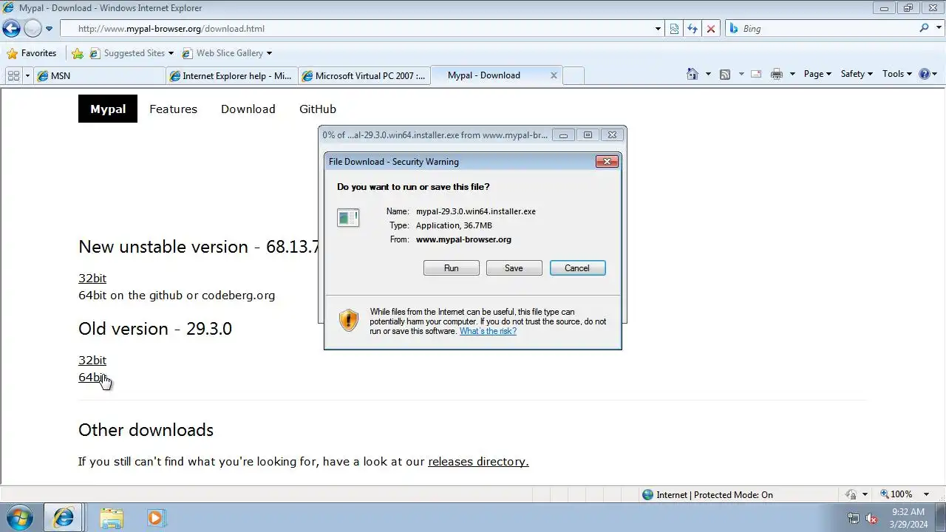Open the Windows Start orb
The height and width of the screenshot is (532, 946).
(x=20, y=518)
